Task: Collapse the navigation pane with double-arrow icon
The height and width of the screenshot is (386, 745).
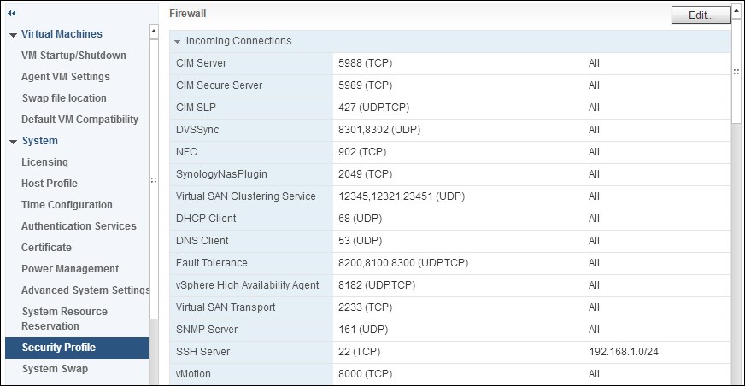Action: [x=12, y=14]
